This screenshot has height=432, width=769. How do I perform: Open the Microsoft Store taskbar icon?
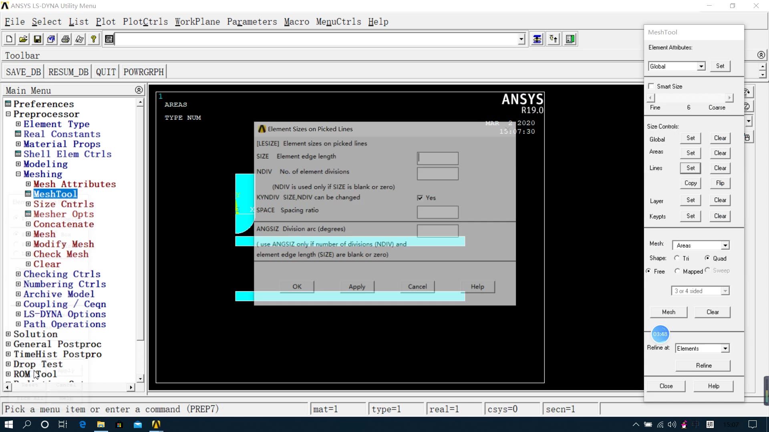[119, 424]
